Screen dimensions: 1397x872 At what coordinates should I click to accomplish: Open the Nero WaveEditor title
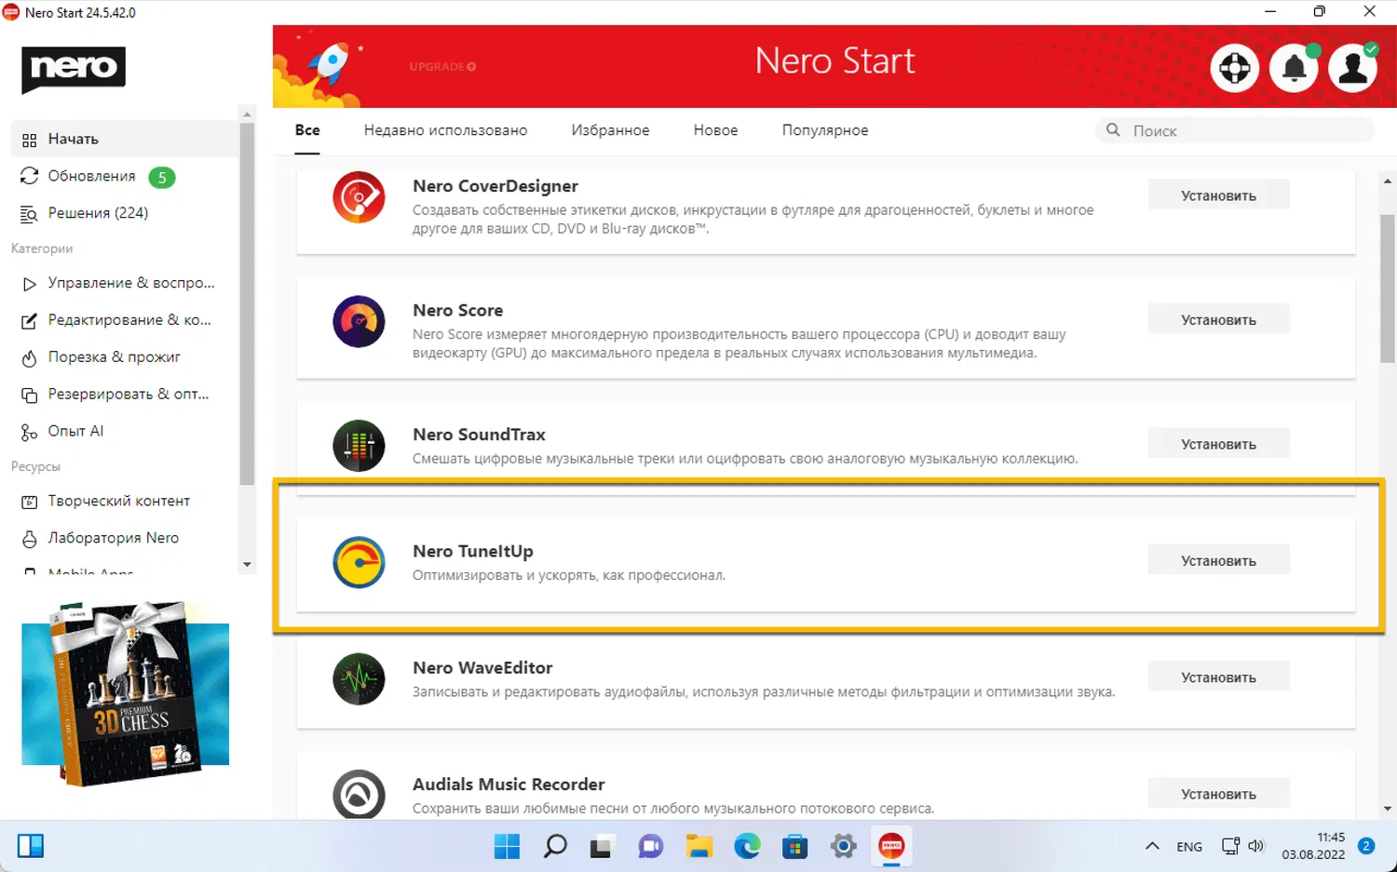pos(482,667)
